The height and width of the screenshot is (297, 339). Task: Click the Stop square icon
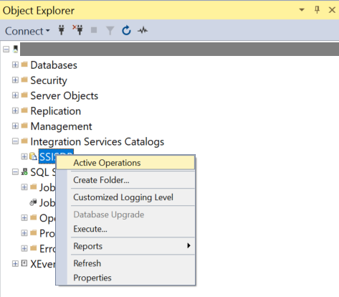[x=94, y=30]
